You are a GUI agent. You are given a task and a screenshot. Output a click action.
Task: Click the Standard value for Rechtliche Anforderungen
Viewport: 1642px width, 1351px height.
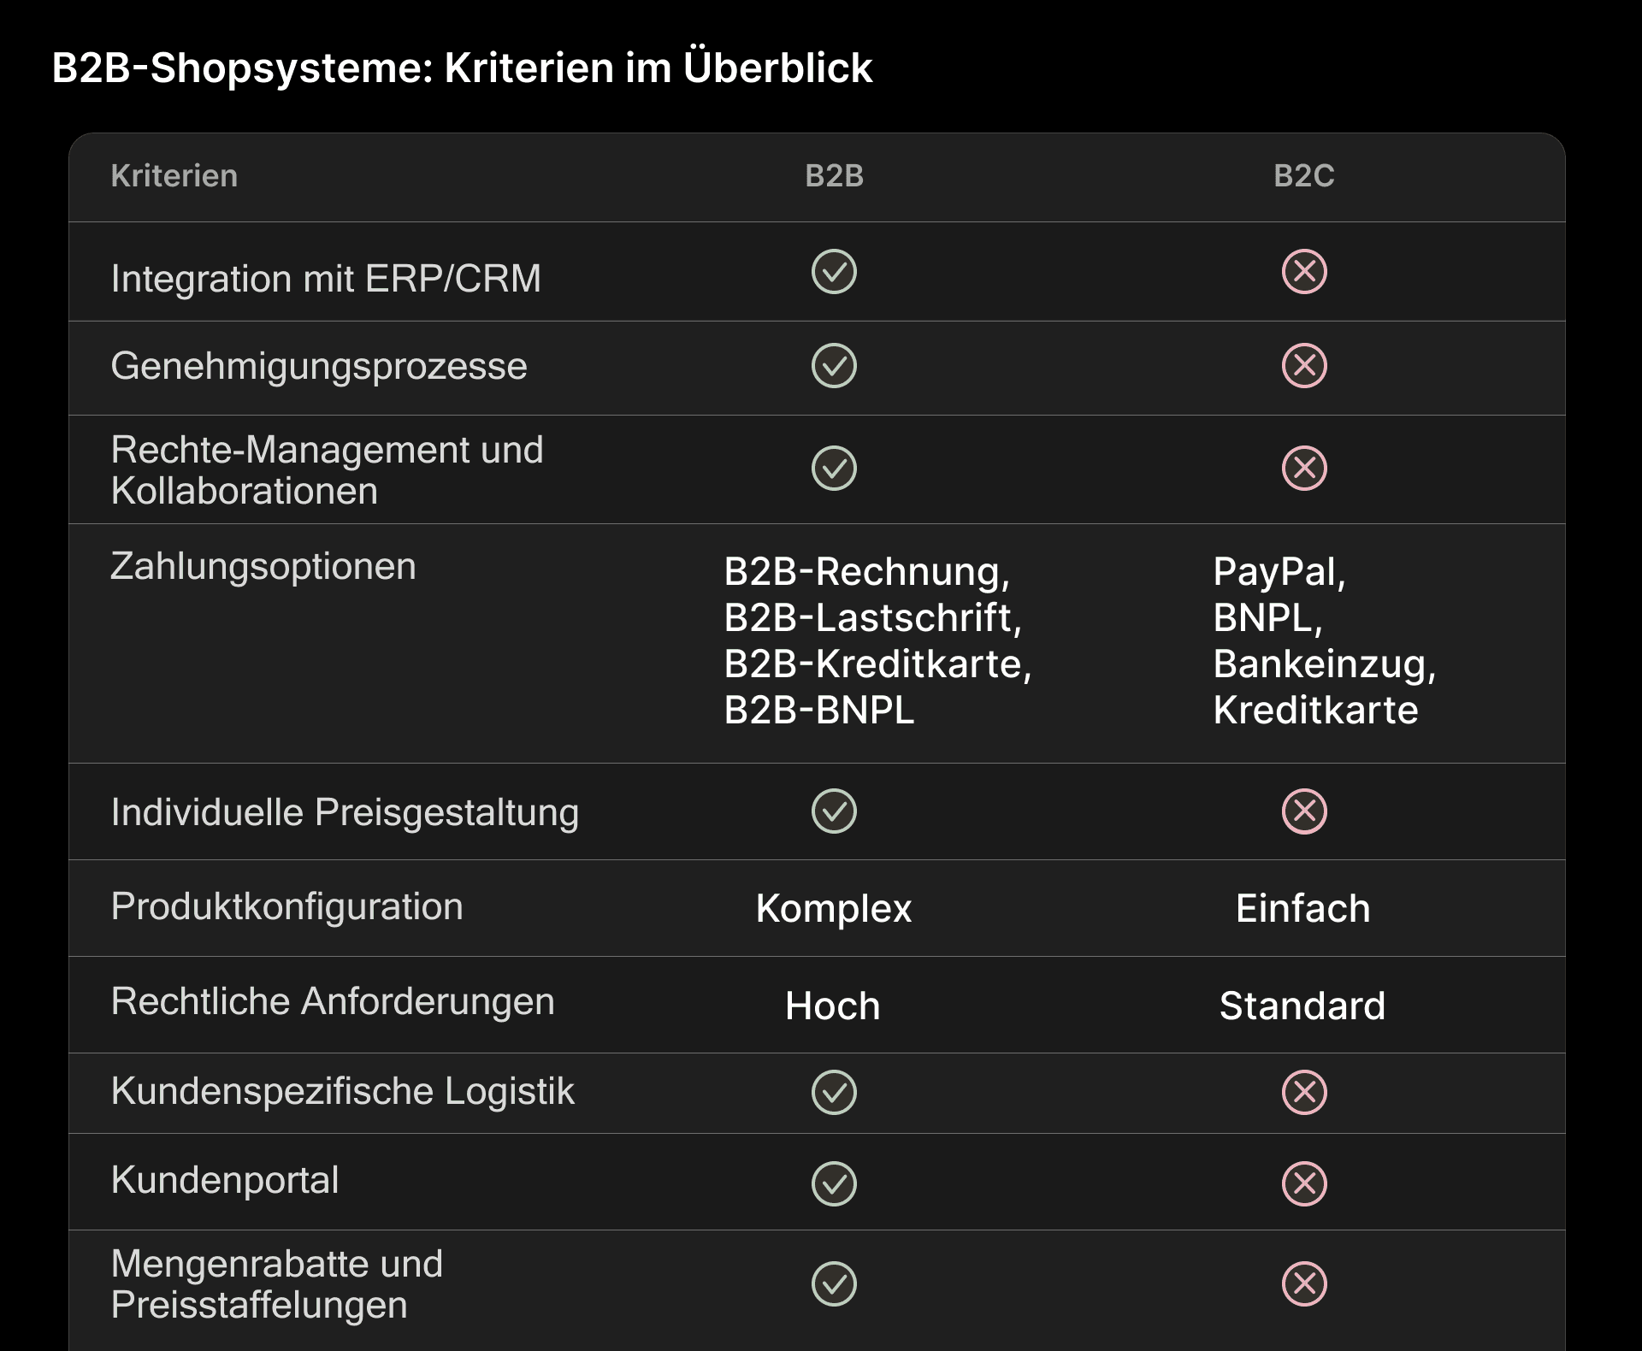point(1302,1006)
